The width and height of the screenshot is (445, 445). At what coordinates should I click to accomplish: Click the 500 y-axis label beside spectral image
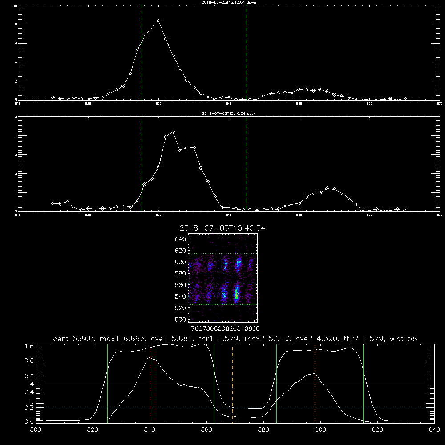pos(180,320)
